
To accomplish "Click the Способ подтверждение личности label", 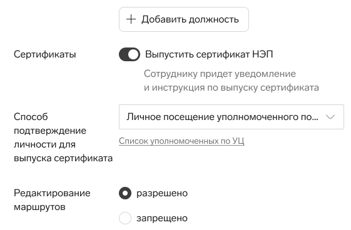I will [x=63, y=137].
